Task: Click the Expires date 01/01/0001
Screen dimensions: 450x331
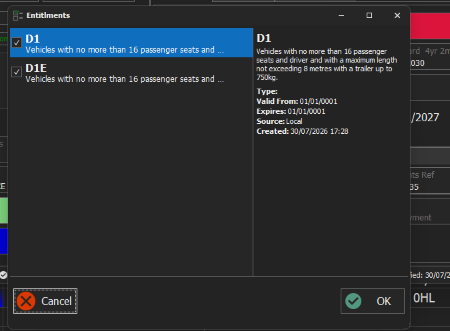Action: click(x=306, y=111)
